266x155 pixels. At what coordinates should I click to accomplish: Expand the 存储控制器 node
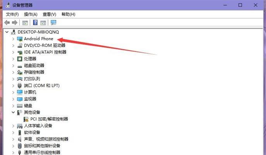pos(13,72)
